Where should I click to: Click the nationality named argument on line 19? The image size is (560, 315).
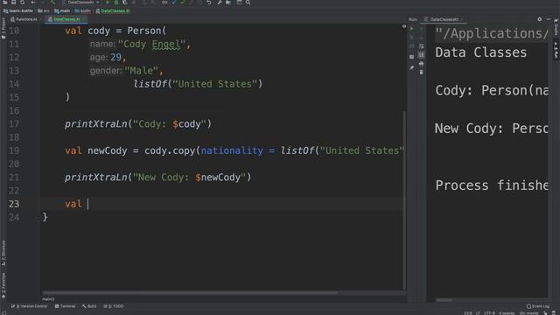[232, 150]
